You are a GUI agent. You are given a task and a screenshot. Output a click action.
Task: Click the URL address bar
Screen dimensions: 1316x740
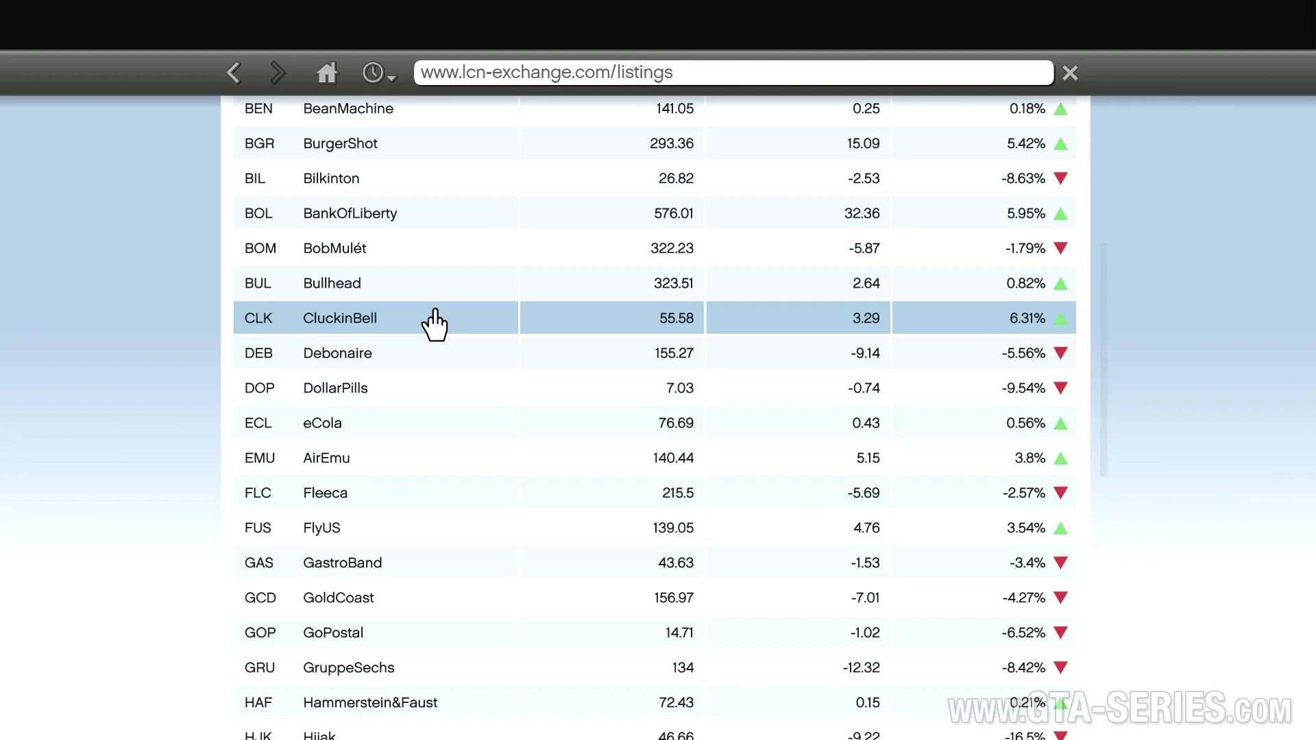coord(733,73)
